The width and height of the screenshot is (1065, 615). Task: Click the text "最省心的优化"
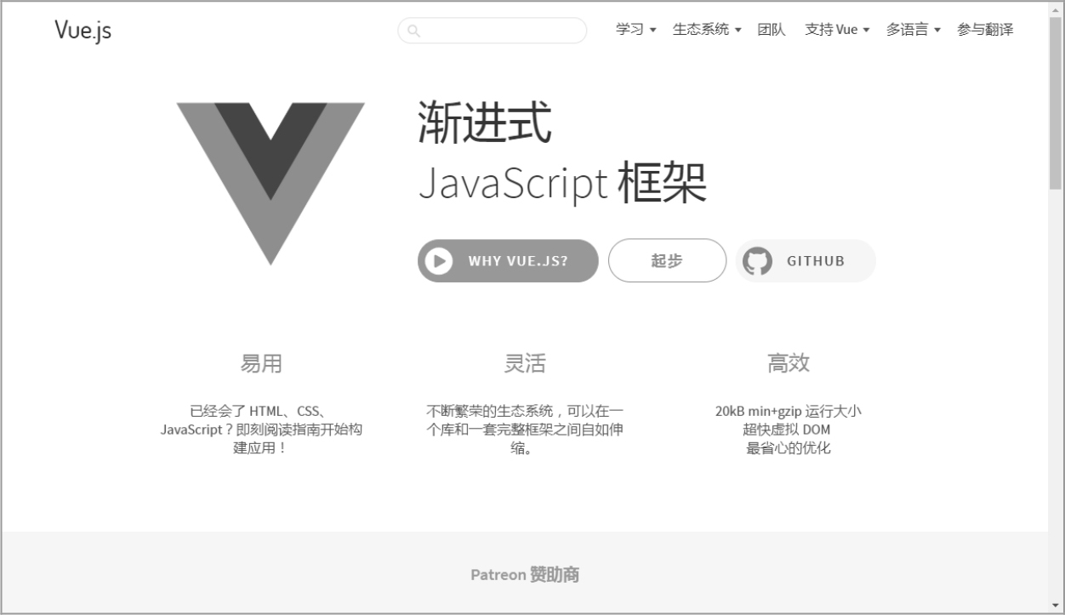point(789,448)
